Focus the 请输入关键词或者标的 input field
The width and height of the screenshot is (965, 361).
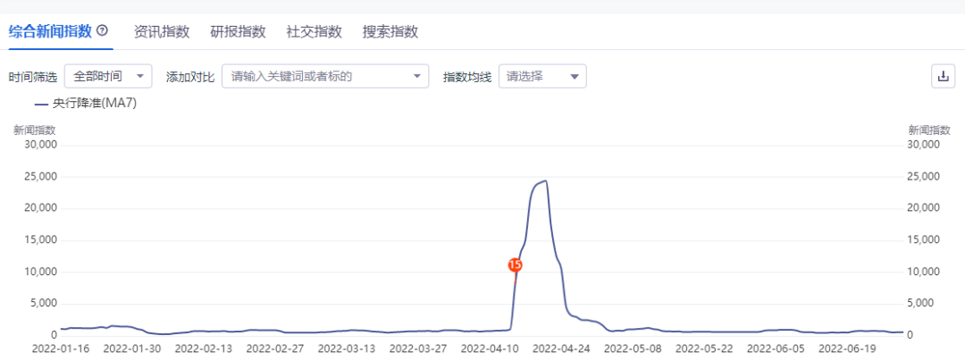pos(325,76)
